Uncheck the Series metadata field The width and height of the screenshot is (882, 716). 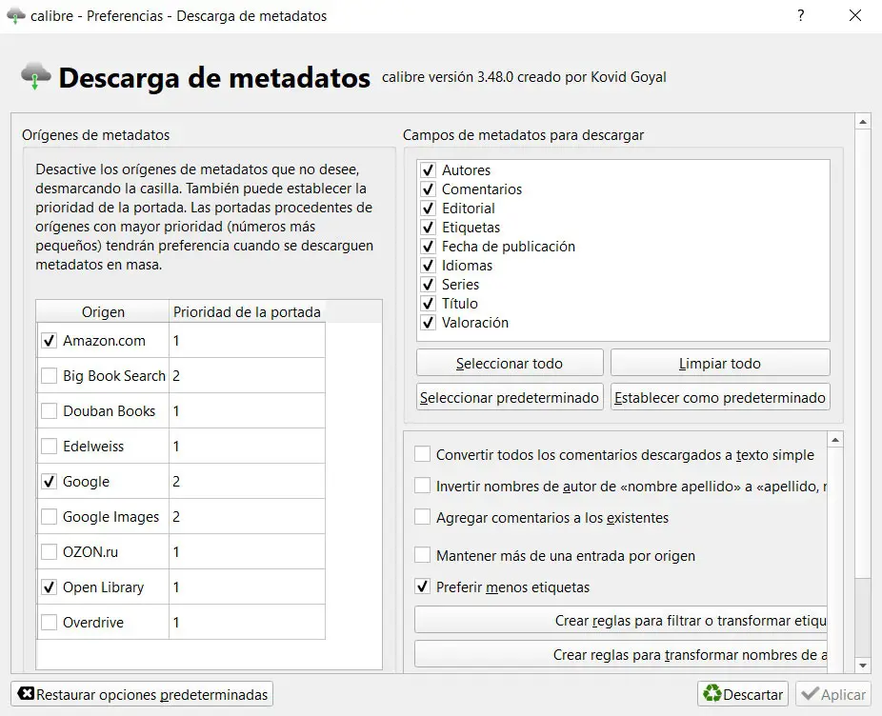point(428,284)
